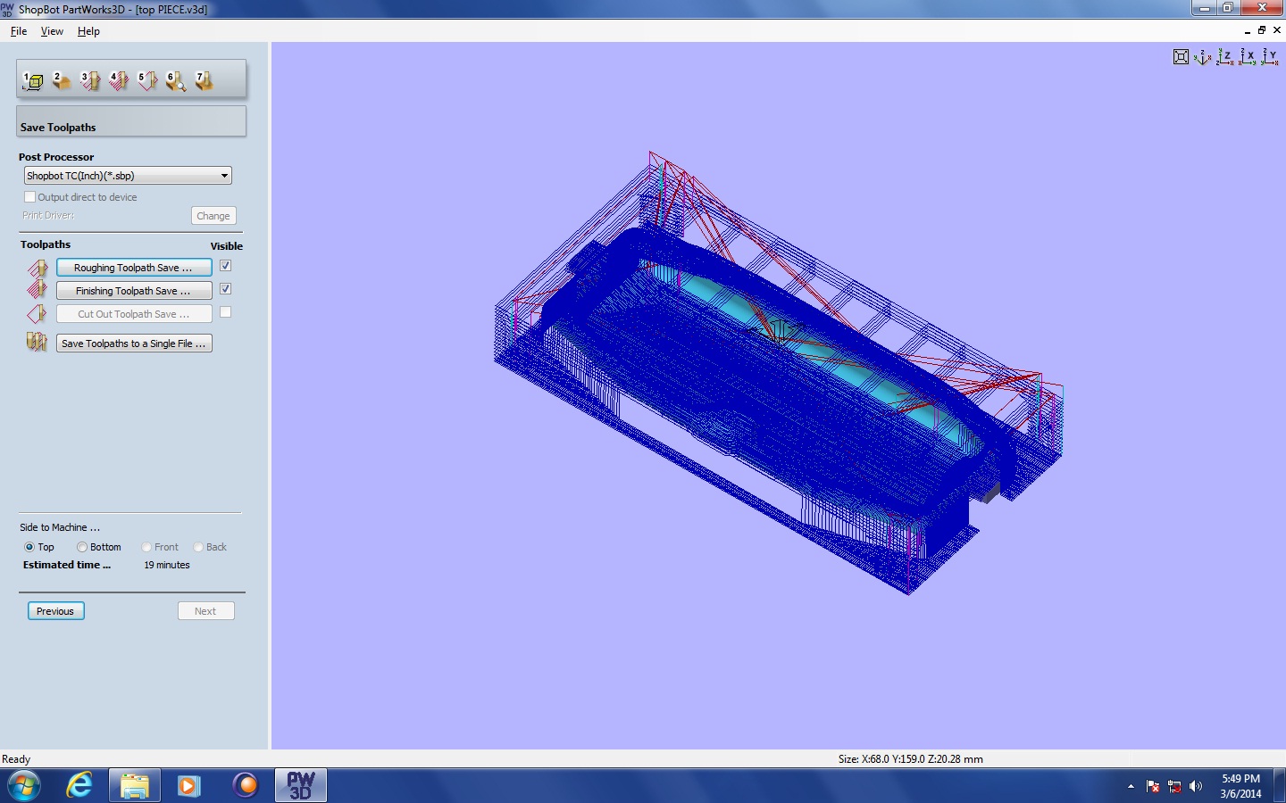The image size is (1286, 803).
Task: Open the File menu
Action: 19,31
